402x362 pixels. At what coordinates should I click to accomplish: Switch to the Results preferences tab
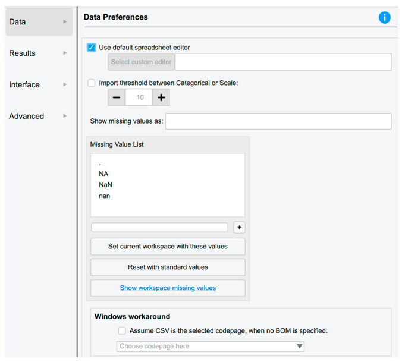(38, 53)
